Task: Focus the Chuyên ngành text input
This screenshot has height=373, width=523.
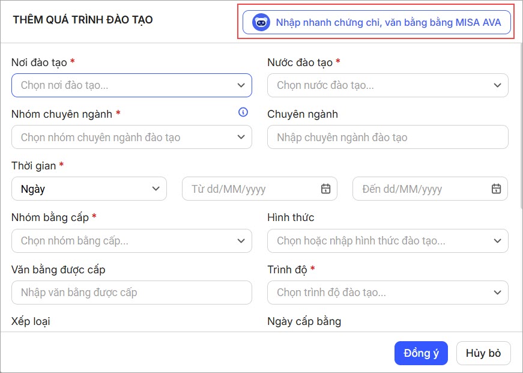Action: tap(387, 137)
